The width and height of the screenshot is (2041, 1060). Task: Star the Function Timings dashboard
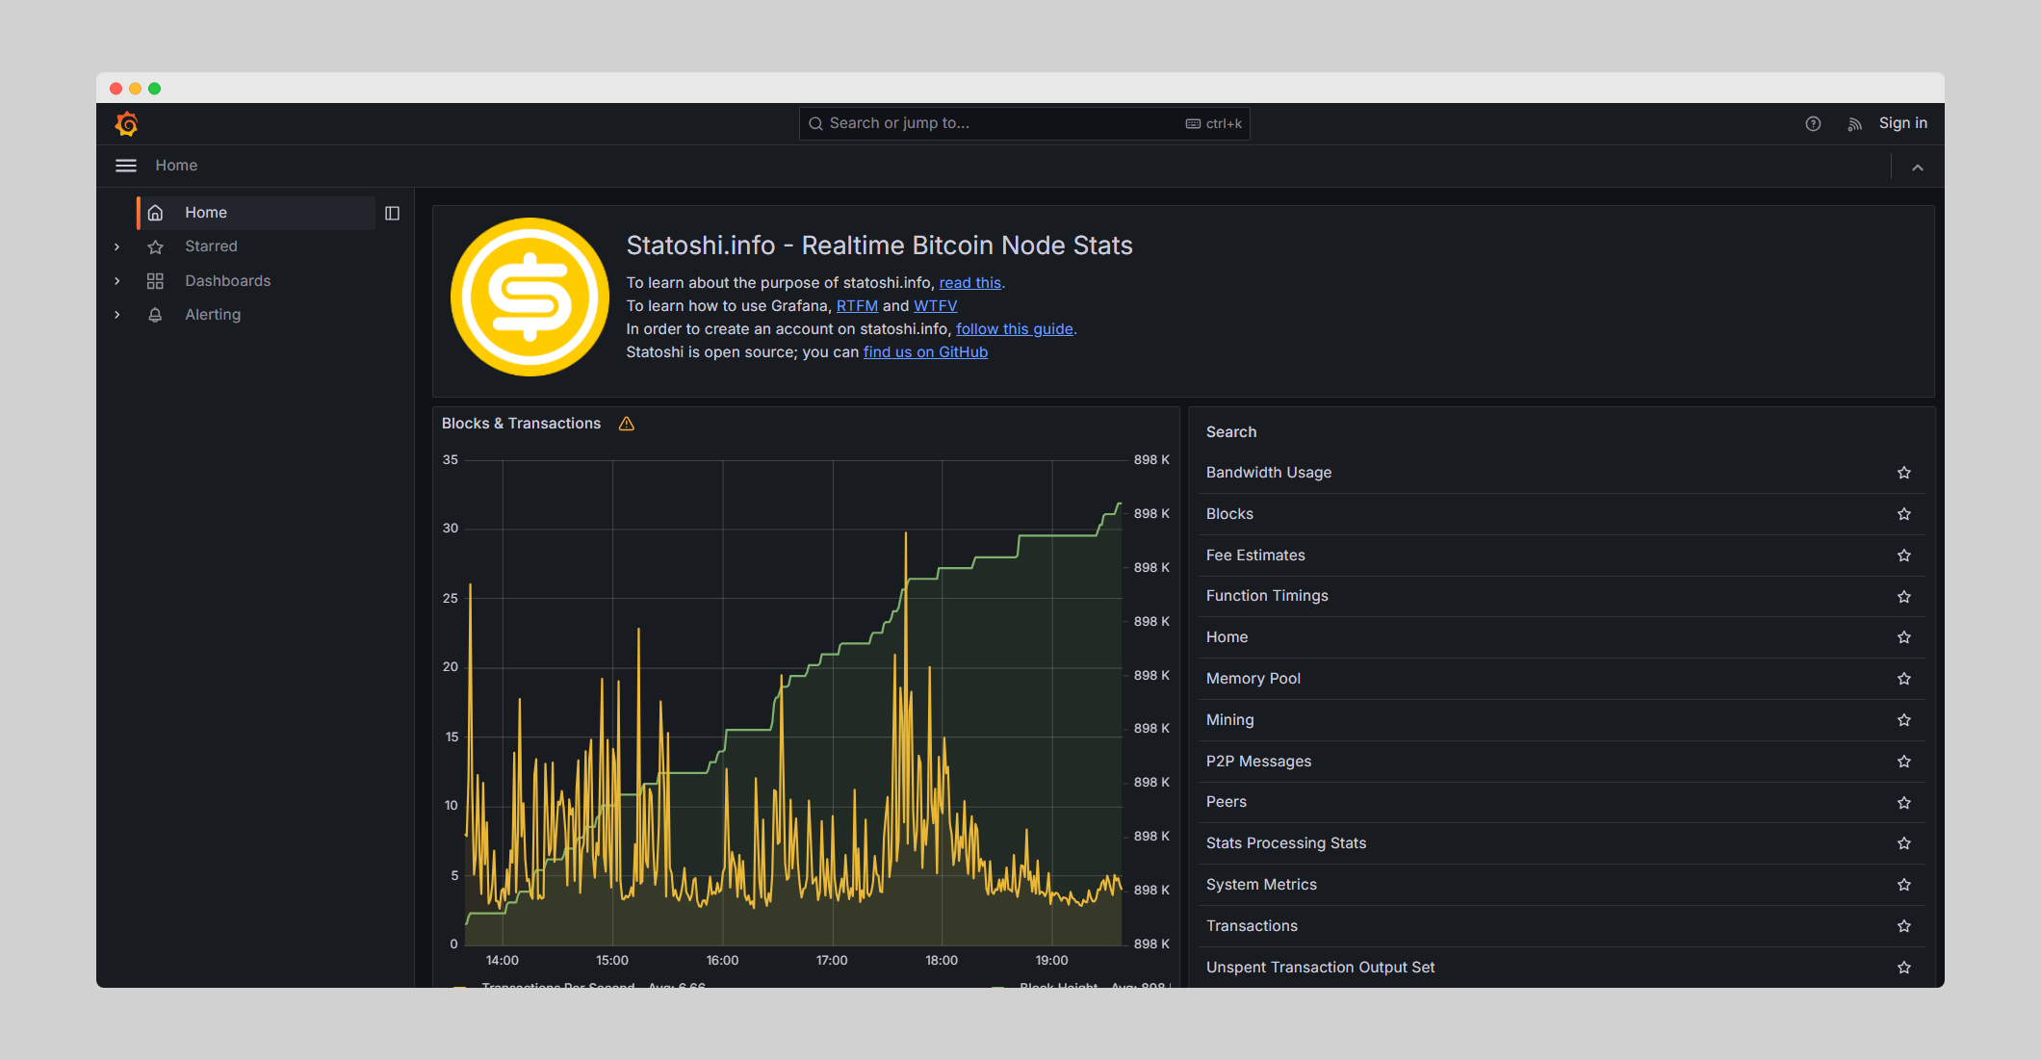coord(1903,597)
